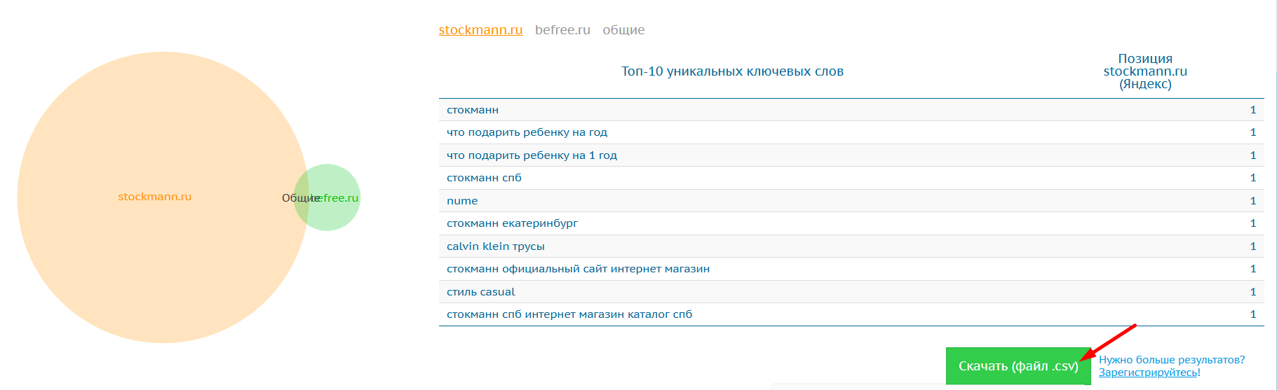
Task: Click the keyword стокманн
Action: point(473,110)
